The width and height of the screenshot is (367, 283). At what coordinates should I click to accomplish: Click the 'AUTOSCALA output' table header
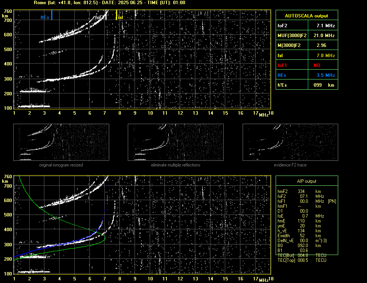coord(307,16)
